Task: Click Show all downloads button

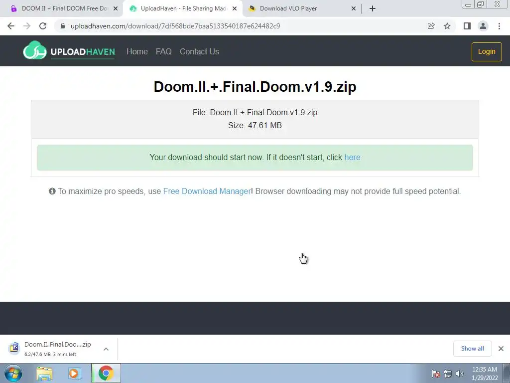Action: pyautogui.click(x=472, y=349)
